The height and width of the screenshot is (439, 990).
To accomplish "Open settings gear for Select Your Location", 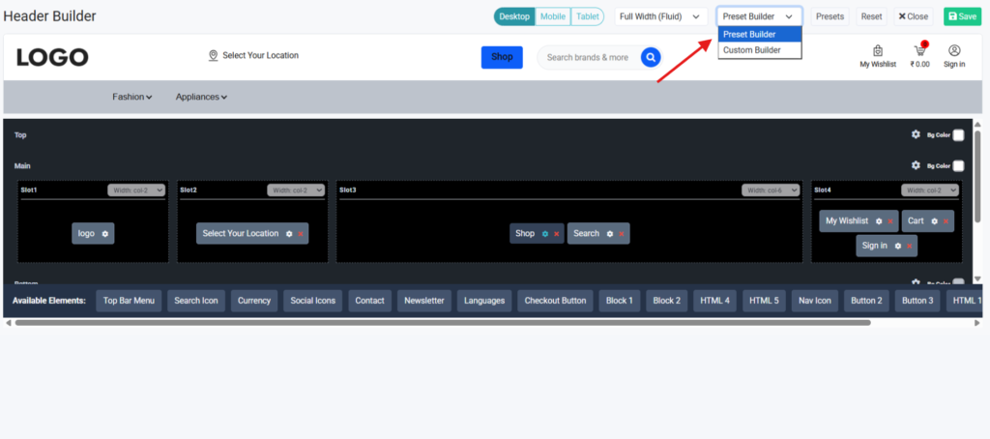I will [x=289, y=234].
